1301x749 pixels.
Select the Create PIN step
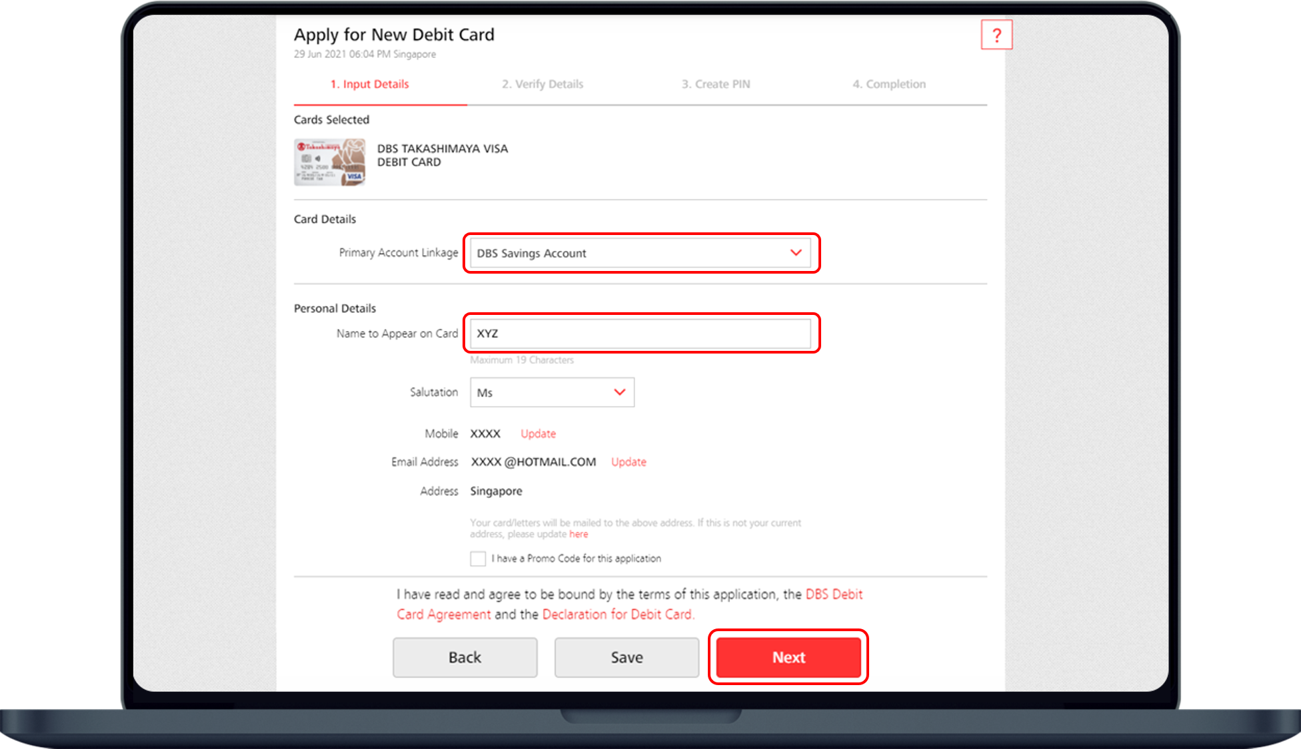tap(715, 84)
